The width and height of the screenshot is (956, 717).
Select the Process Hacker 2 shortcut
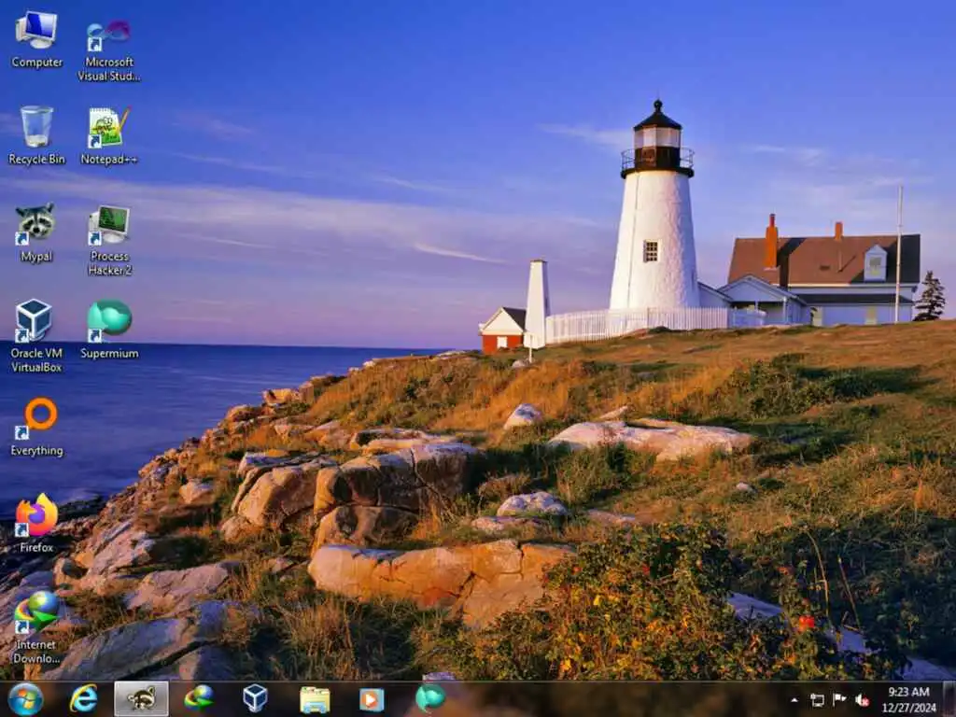[x=109, y=240]
